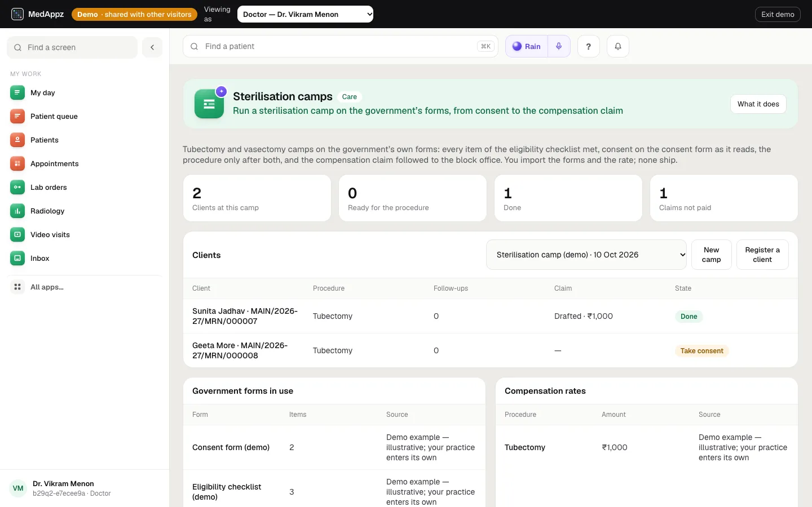Go to Patients in sidebar
Screen dimensions: 812x507
(85, 140)
